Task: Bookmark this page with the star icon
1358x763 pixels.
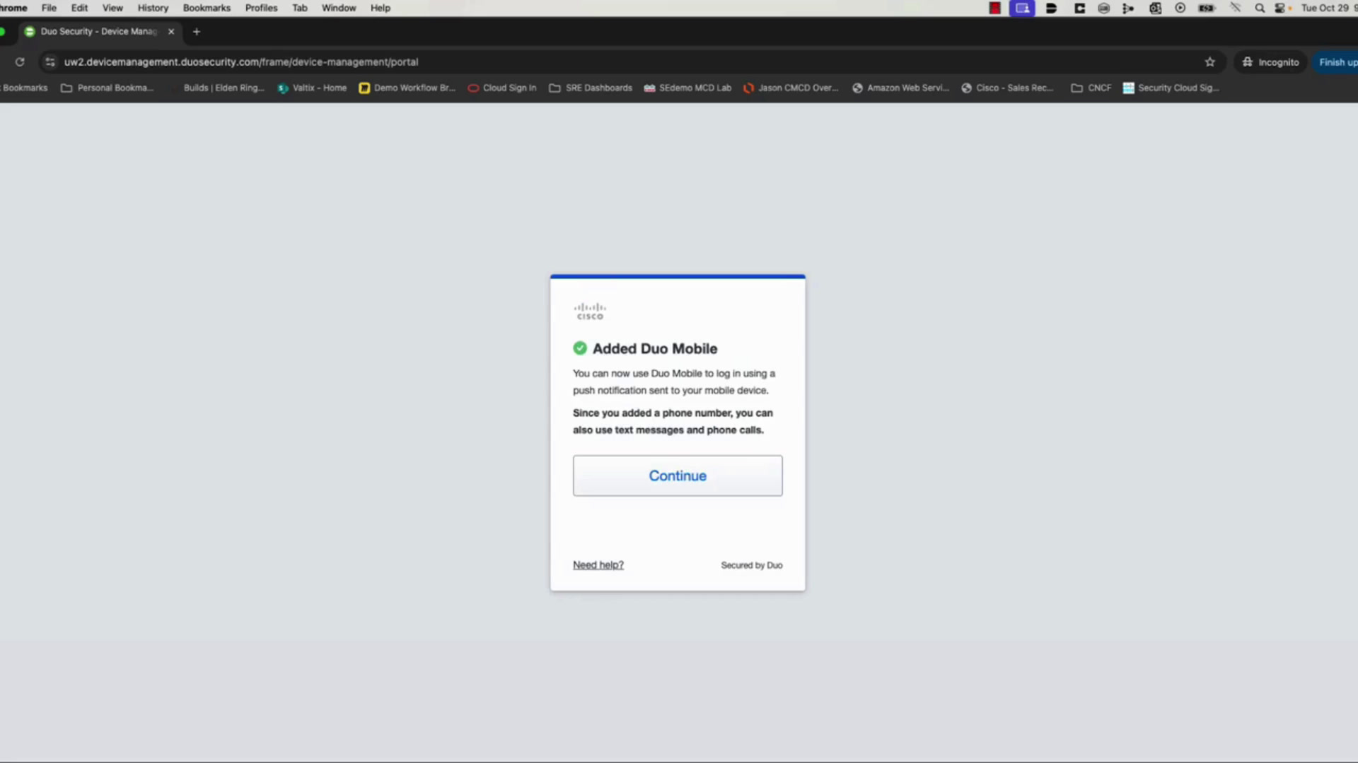Action: tap(1210, 62)
